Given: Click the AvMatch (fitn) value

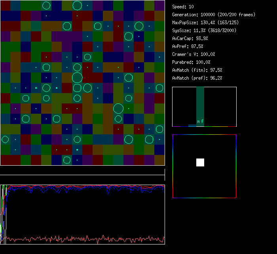Looking at the screenshot, I should coord(197,70).
